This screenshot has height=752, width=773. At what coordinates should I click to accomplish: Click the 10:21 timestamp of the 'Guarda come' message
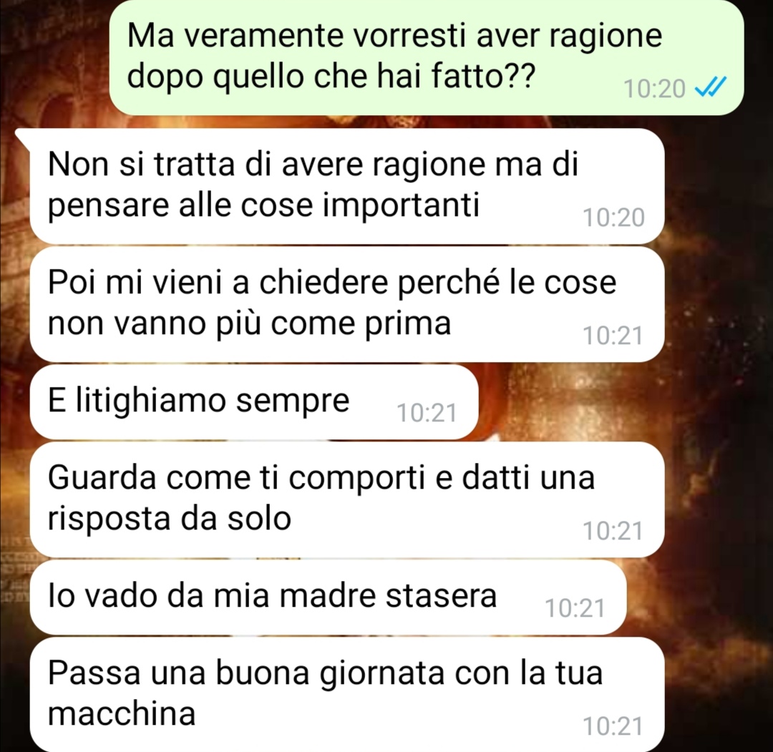(x=613, y=531)
